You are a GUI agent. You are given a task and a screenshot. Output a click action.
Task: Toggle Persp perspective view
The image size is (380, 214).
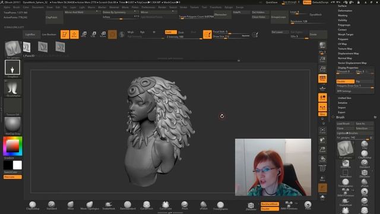[322, 78]
